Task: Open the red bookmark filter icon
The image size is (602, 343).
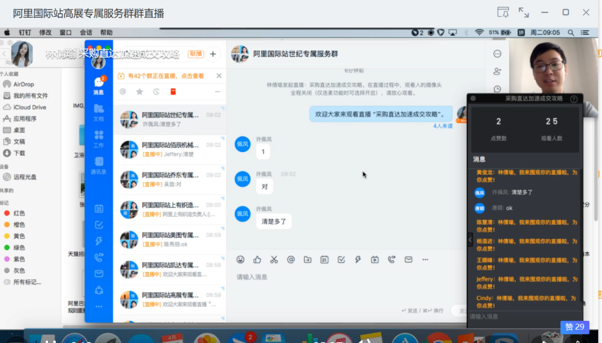Action: 173,92
